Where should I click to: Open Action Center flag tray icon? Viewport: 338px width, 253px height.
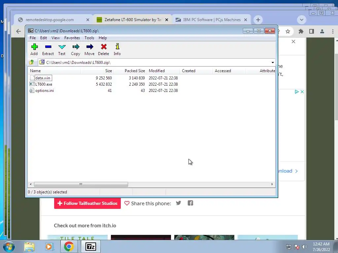click(297, 246)
